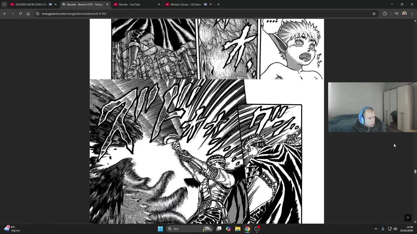Screen dimensions: 417x234
Task: Open a new browser tab
Action: click(218, 4)
